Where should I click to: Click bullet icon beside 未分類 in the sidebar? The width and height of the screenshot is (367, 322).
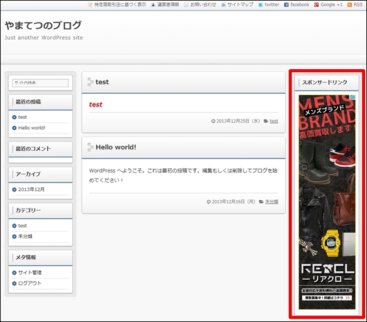coord(14,236)
